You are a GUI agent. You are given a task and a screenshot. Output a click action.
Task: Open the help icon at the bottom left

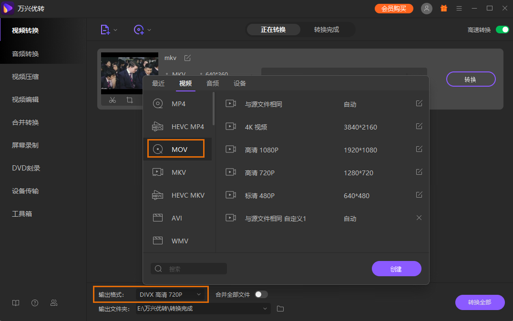pyautogui.click(x=34, y=302)
